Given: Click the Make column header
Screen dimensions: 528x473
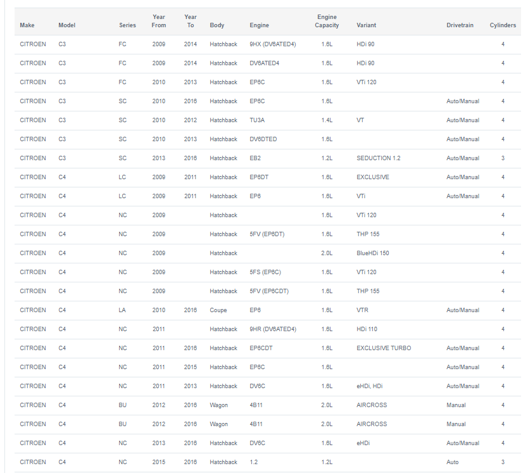Looking at the screenshot, I should pos(27,25).
